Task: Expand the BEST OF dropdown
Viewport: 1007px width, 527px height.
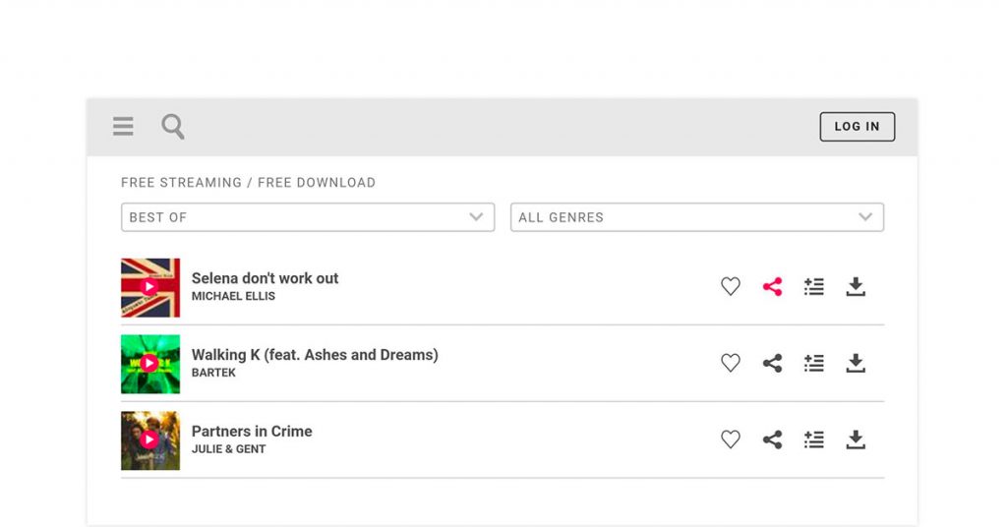Action: pos(308,217)
